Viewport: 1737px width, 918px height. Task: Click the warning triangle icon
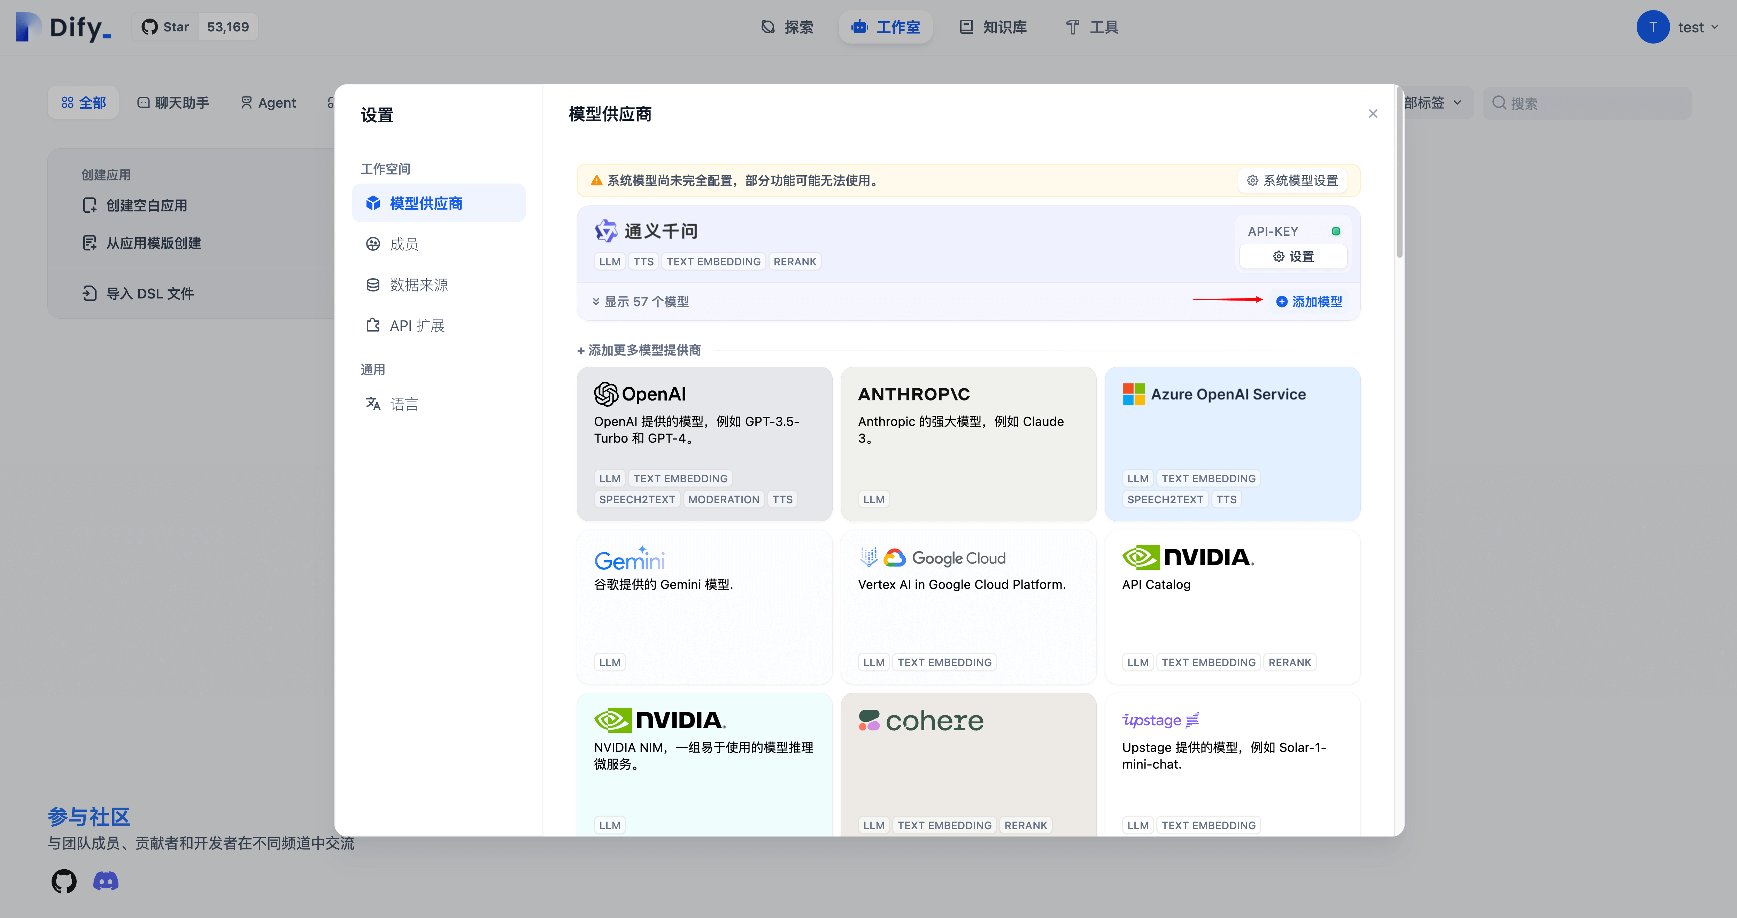(x=596, y=181)
